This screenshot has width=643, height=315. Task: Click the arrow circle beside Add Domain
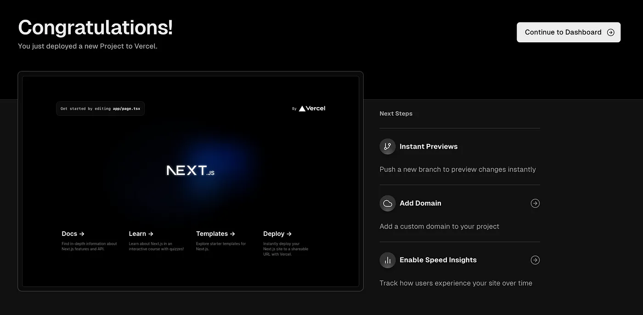coord(535,203)
